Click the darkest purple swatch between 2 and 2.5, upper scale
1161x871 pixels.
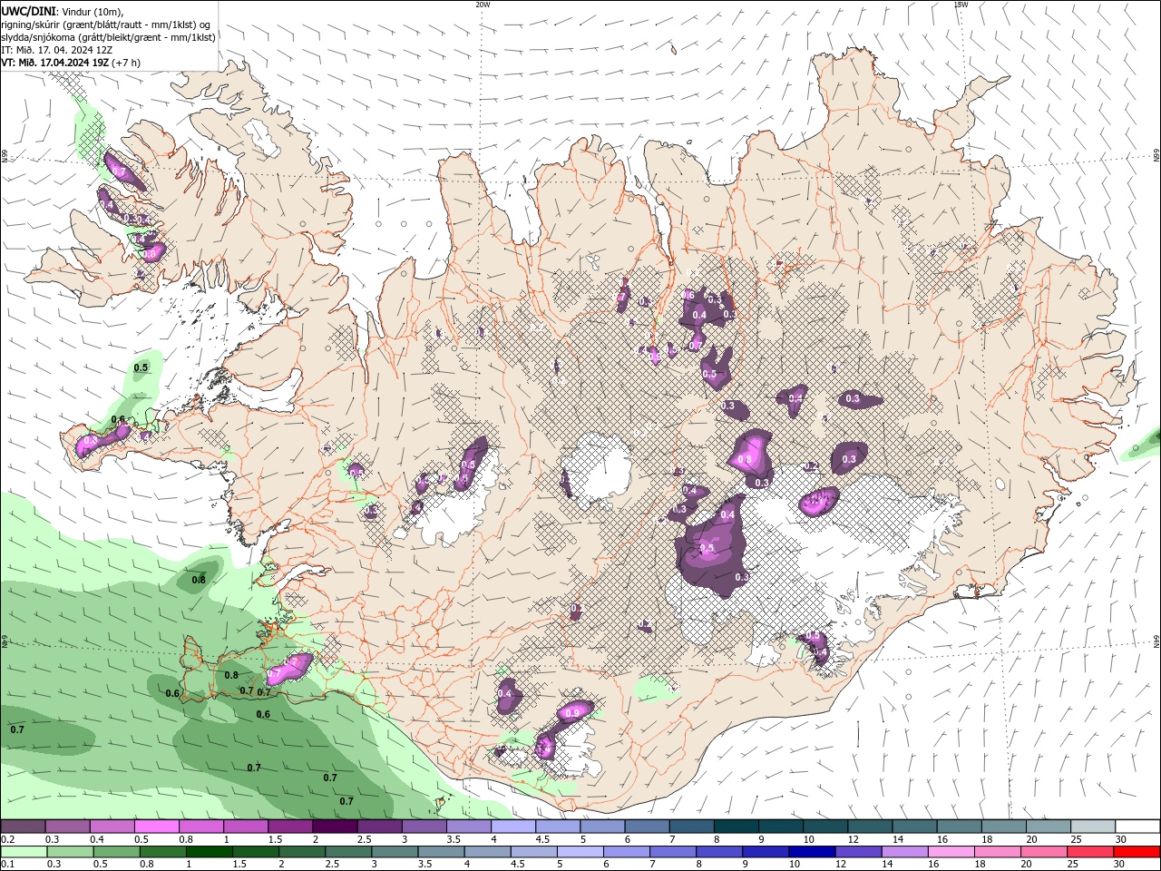[334, 827]
